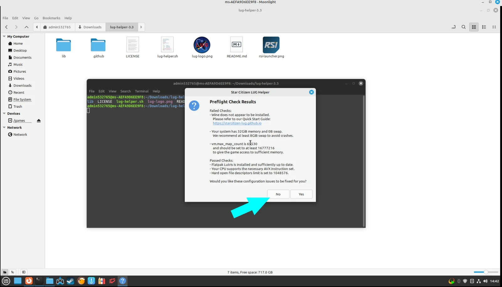This screenshot has height=287, width=502.
Task: Collapse the Network sidebar section
Action: 4,127
